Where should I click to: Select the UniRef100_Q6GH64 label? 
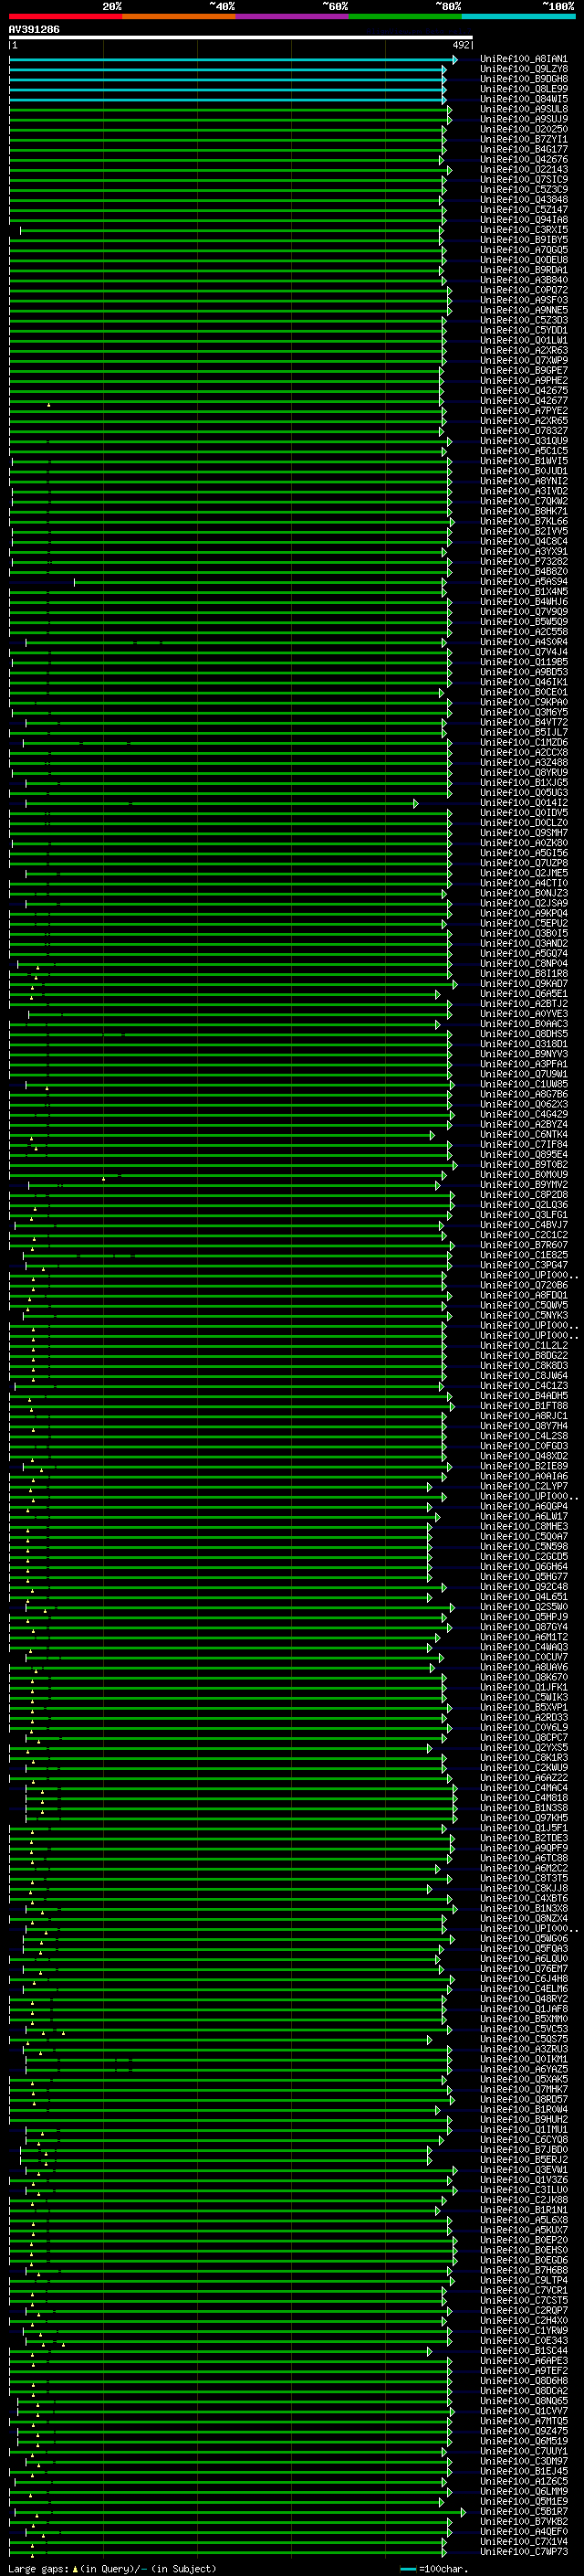524,1566
